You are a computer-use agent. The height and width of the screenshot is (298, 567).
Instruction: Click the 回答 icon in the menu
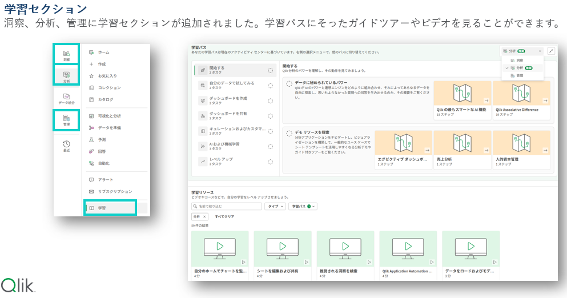[x=91, y=151]
